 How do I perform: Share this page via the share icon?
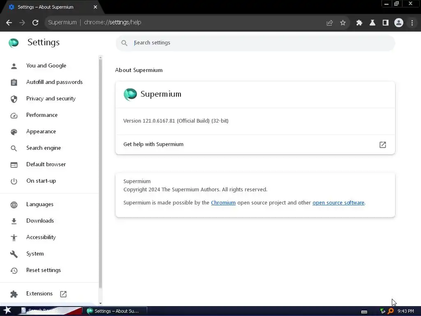click(329, 23)
